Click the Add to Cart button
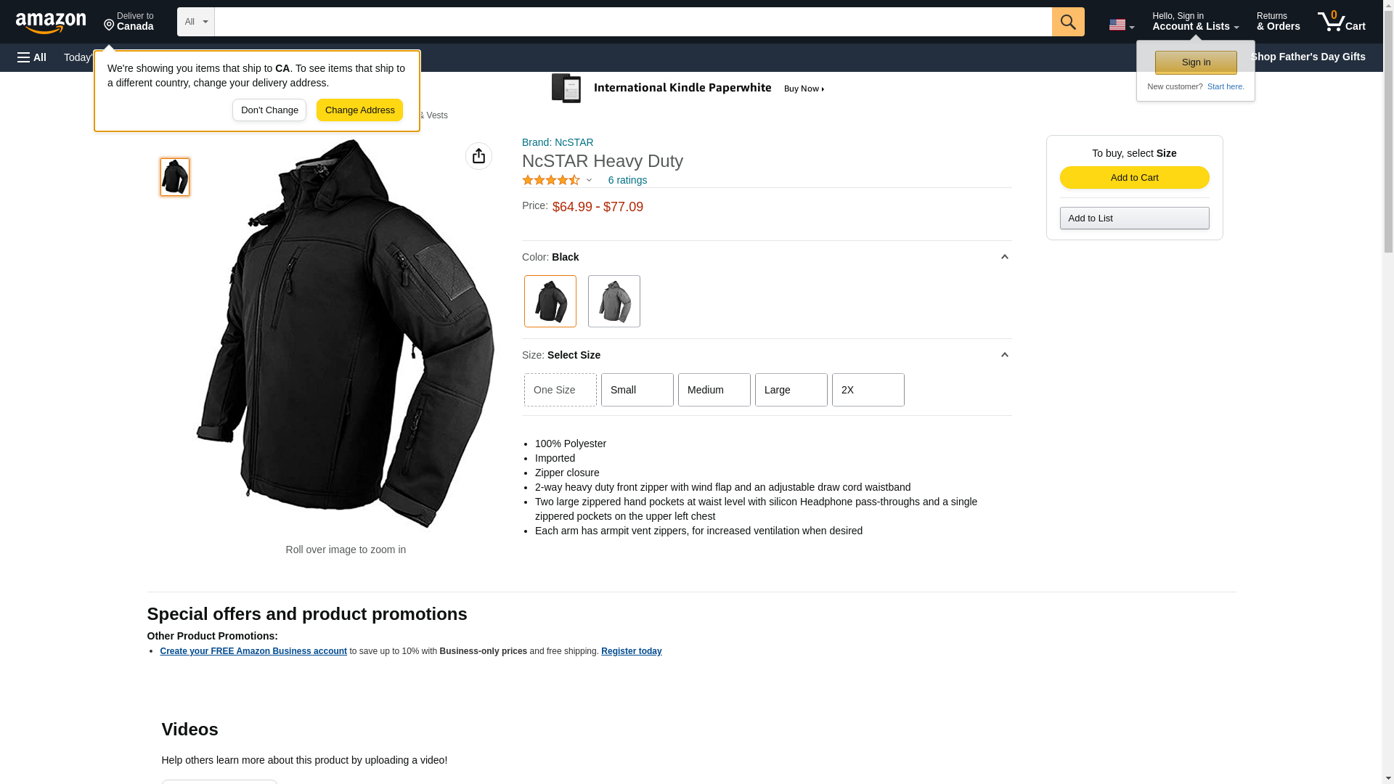This screenshot has width=1394, height=784. click(x=1134, y=178)
